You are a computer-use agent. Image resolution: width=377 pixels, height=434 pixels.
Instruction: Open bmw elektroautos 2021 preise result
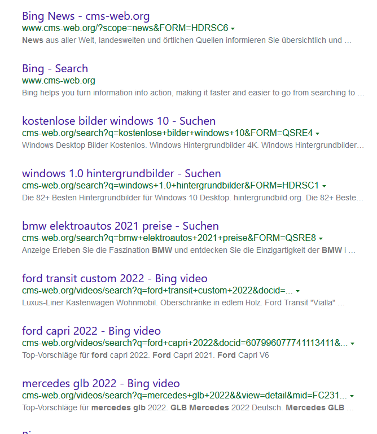pos(120,226)
